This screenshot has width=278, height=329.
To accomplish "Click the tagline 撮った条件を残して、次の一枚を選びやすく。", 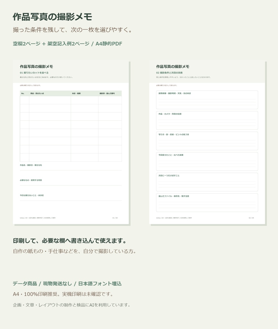I will point(73,30).
